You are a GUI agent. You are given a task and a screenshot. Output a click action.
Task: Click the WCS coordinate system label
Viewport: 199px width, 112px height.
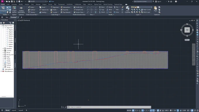[187, 40]
